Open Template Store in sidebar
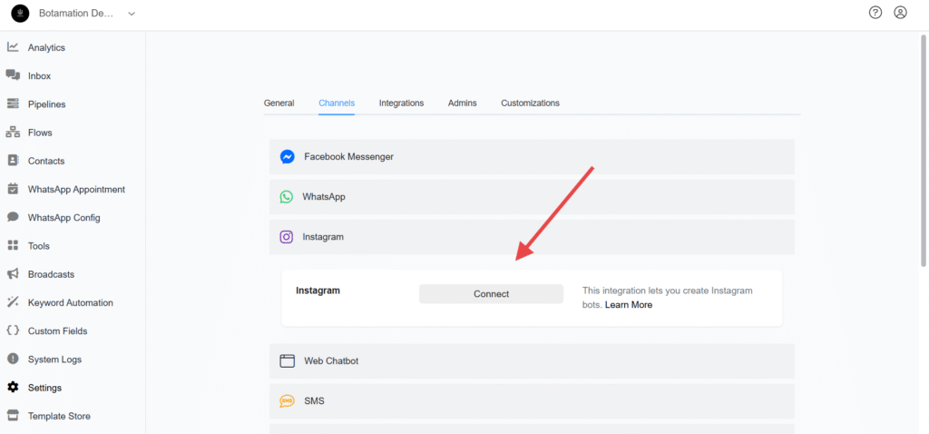 (59, 416)
